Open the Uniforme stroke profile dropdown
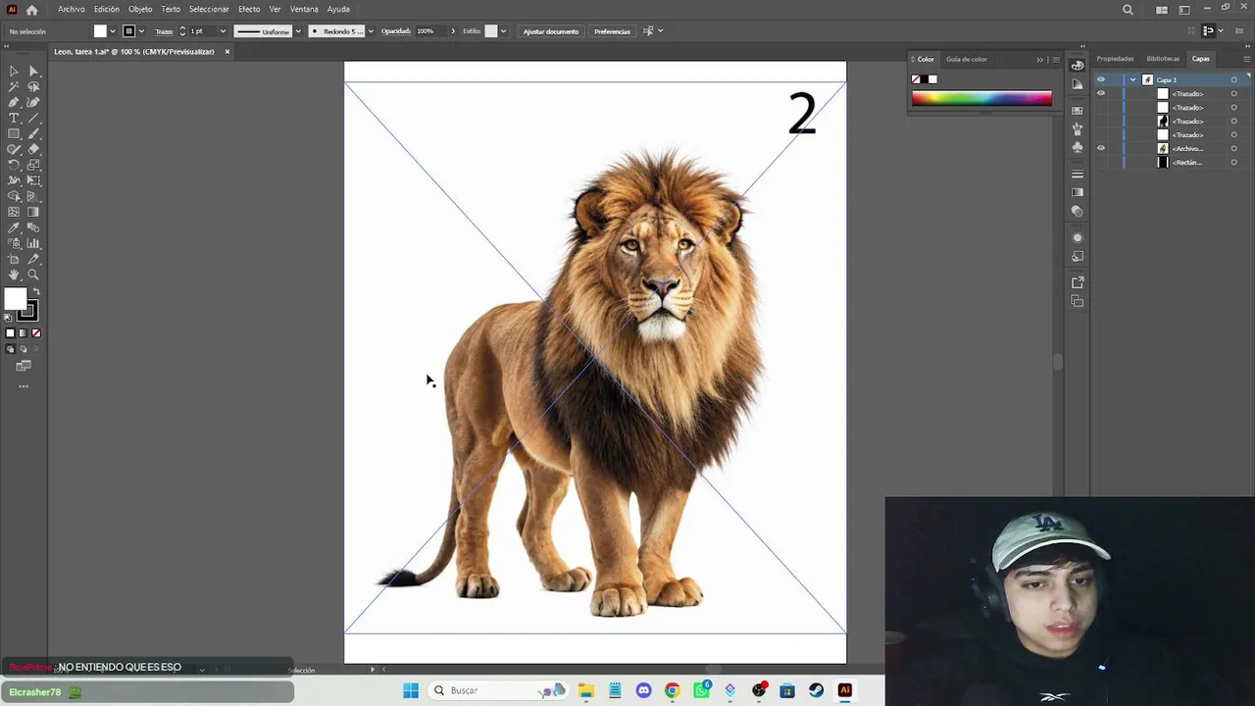 click(x=298, y=31)
